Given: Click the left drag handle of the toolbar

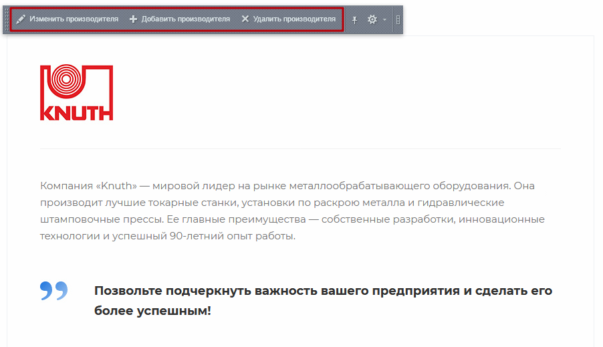Looking at the screenshot, I should tap(7, 19).
